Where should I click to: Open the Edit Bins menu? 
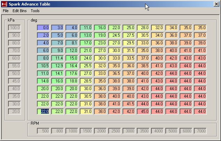click(x=19, y=11)
